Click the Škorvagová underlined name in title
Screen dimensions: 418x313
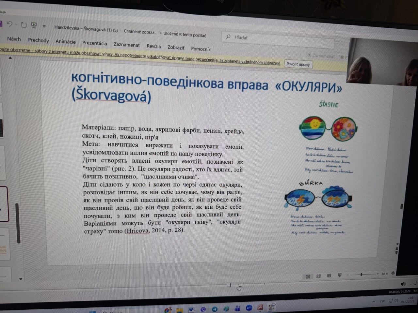[111, 96]
